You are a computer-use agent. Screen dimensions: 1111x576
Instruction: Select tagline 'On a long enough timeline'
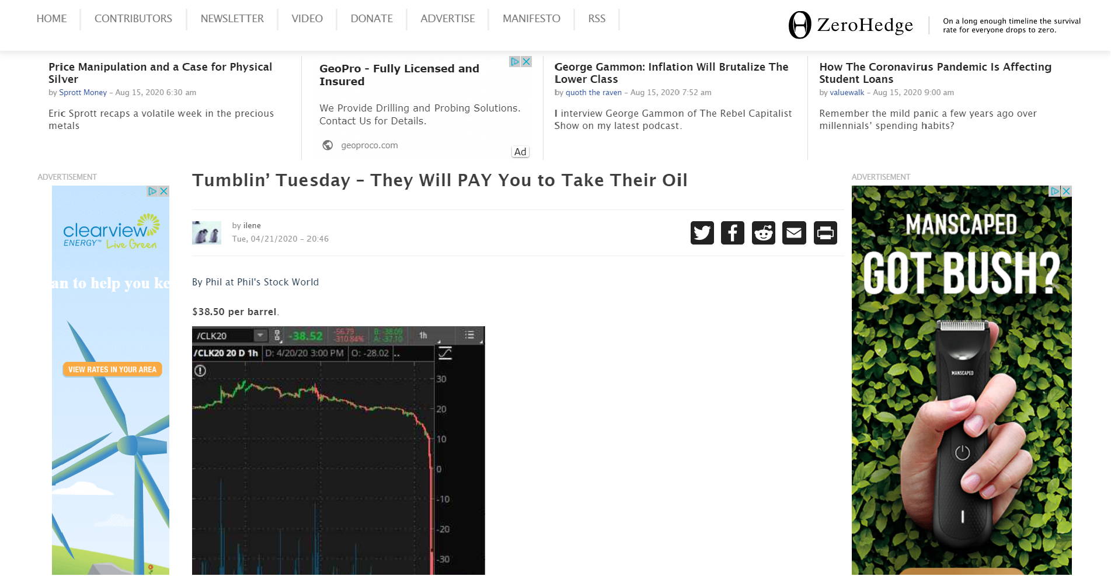coord(1012,25)
